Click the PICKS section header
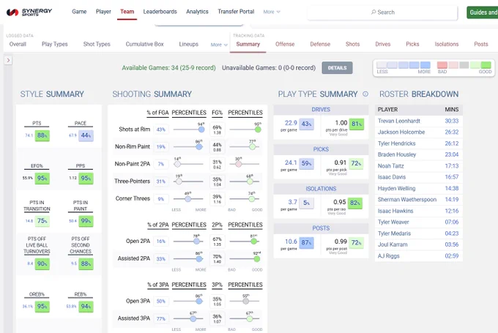The image size is (498, 333). (321, 149)
